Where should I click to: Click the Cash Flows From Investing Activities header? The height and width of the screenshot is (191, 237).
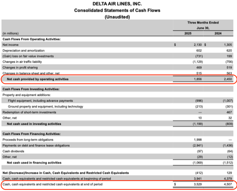31,89
